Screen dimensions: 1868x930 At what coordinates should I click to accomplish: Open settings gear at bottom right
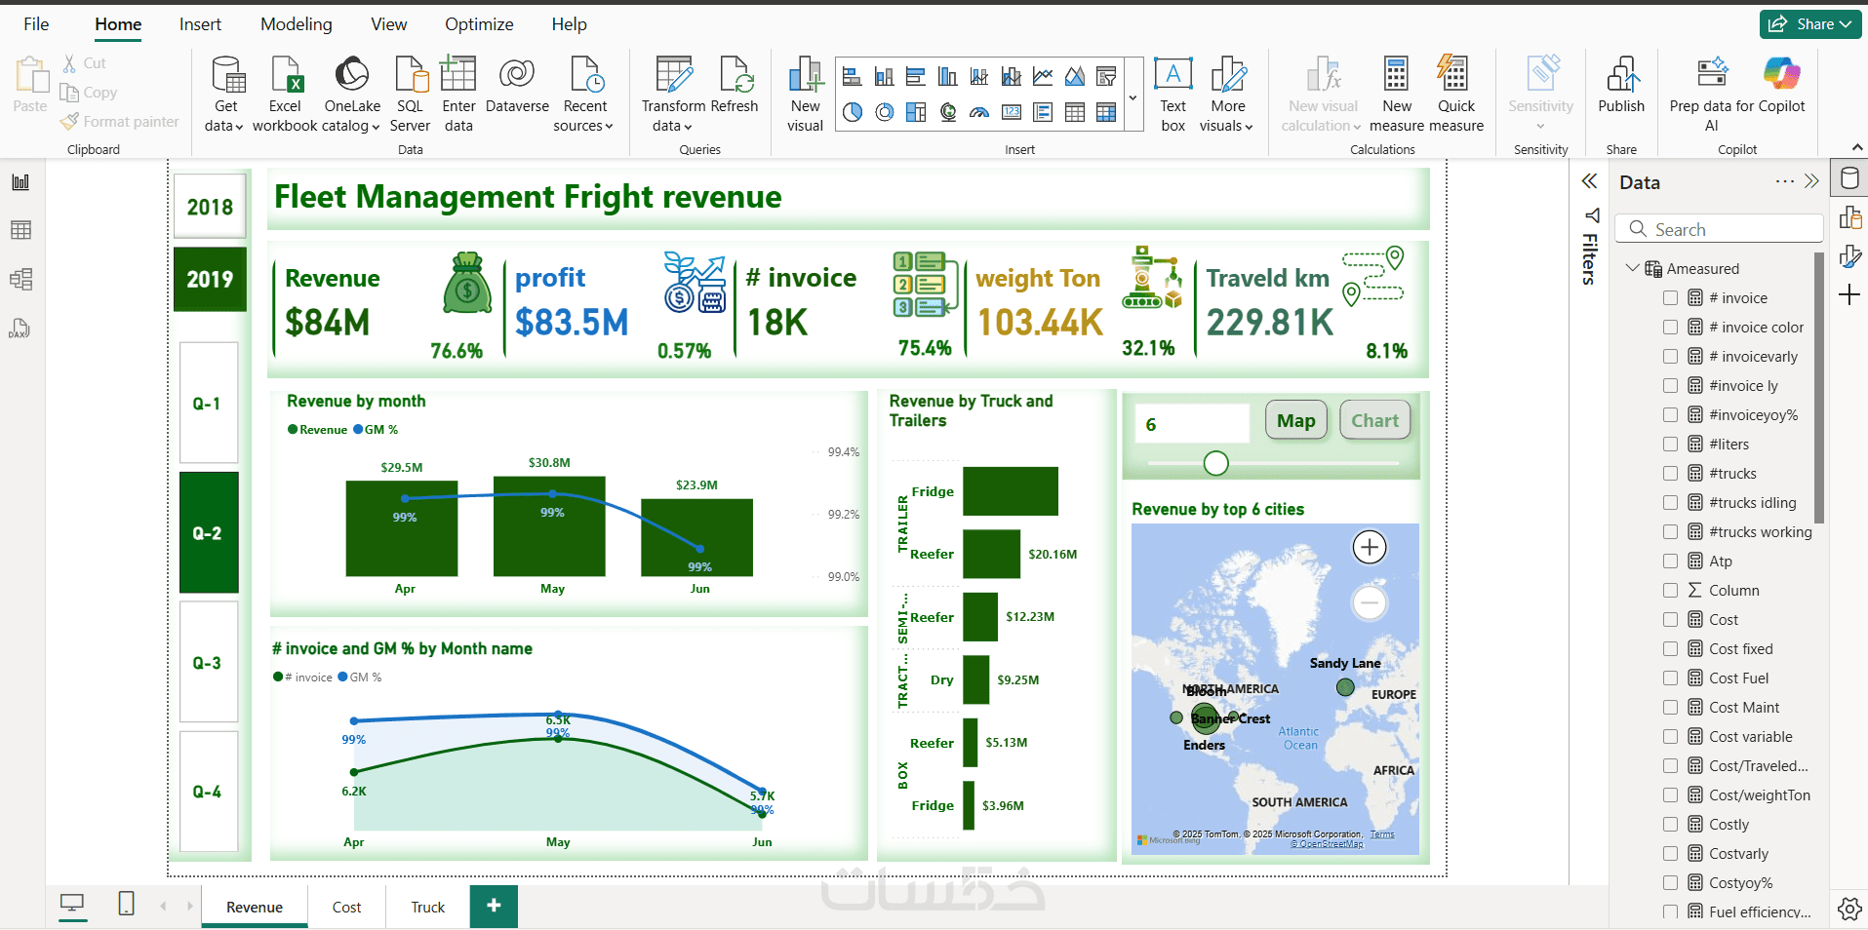pyautogui.click(x=1848, y=909)
